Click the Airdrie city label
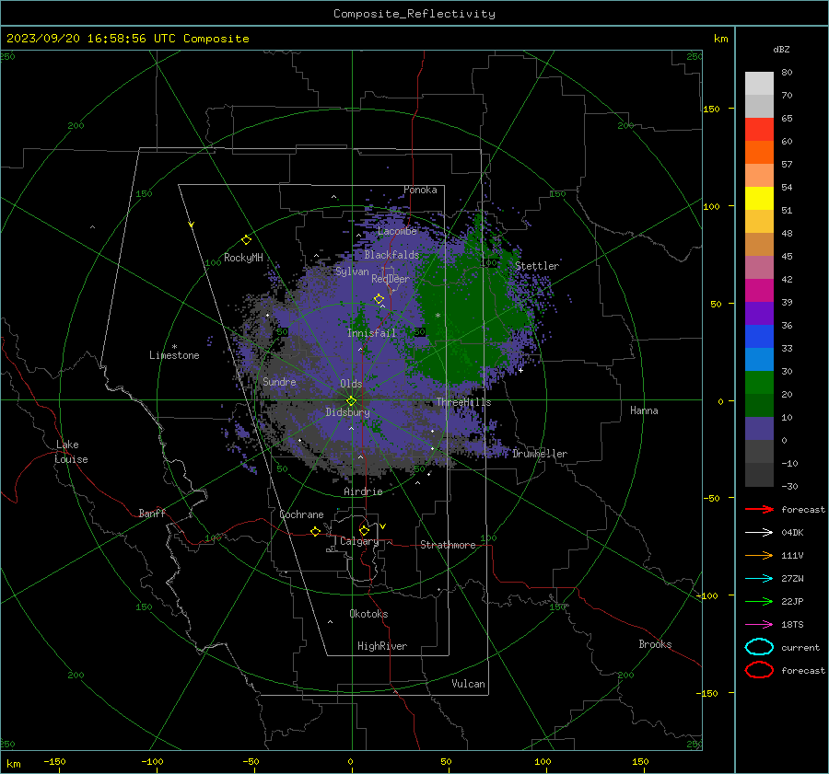Image resolution: width=829 pixels, height=774 pixels. (363, 491)
